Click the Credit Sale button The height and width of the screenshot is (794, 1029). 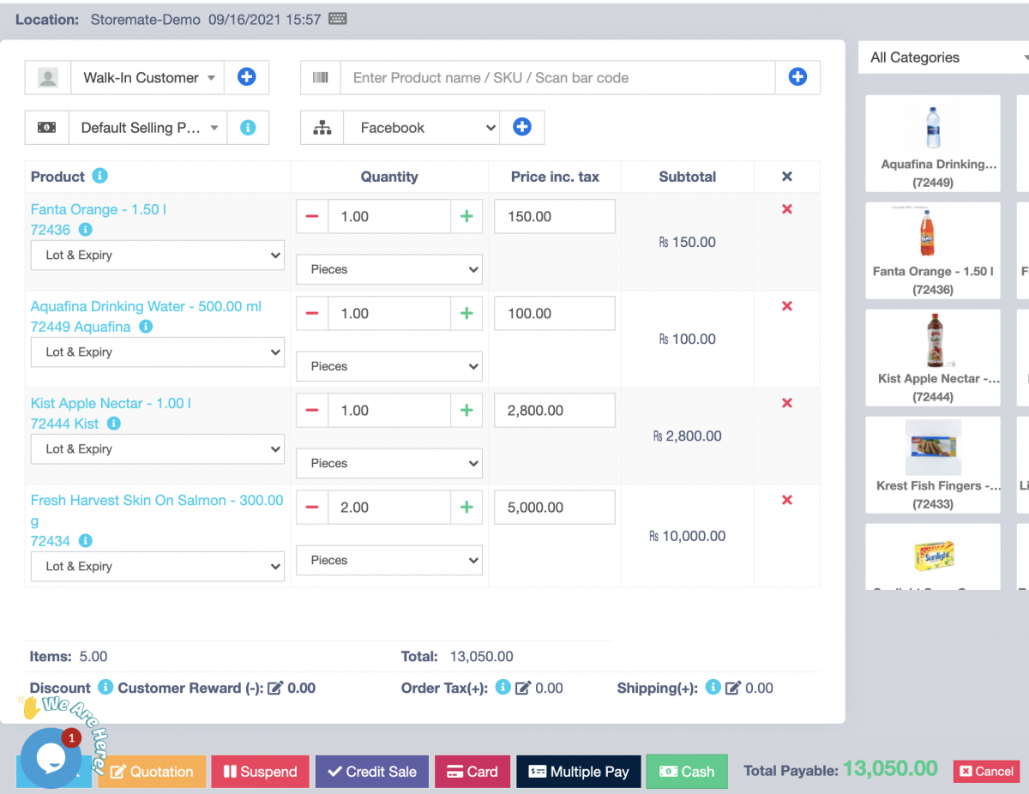click(372, 772)
